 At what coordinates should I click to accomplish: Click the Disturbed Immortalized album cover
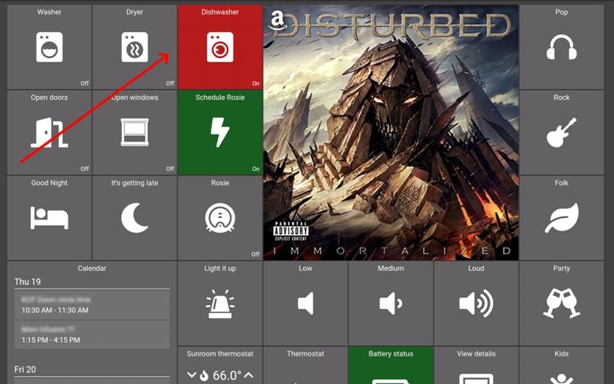(x=391, y=132)
